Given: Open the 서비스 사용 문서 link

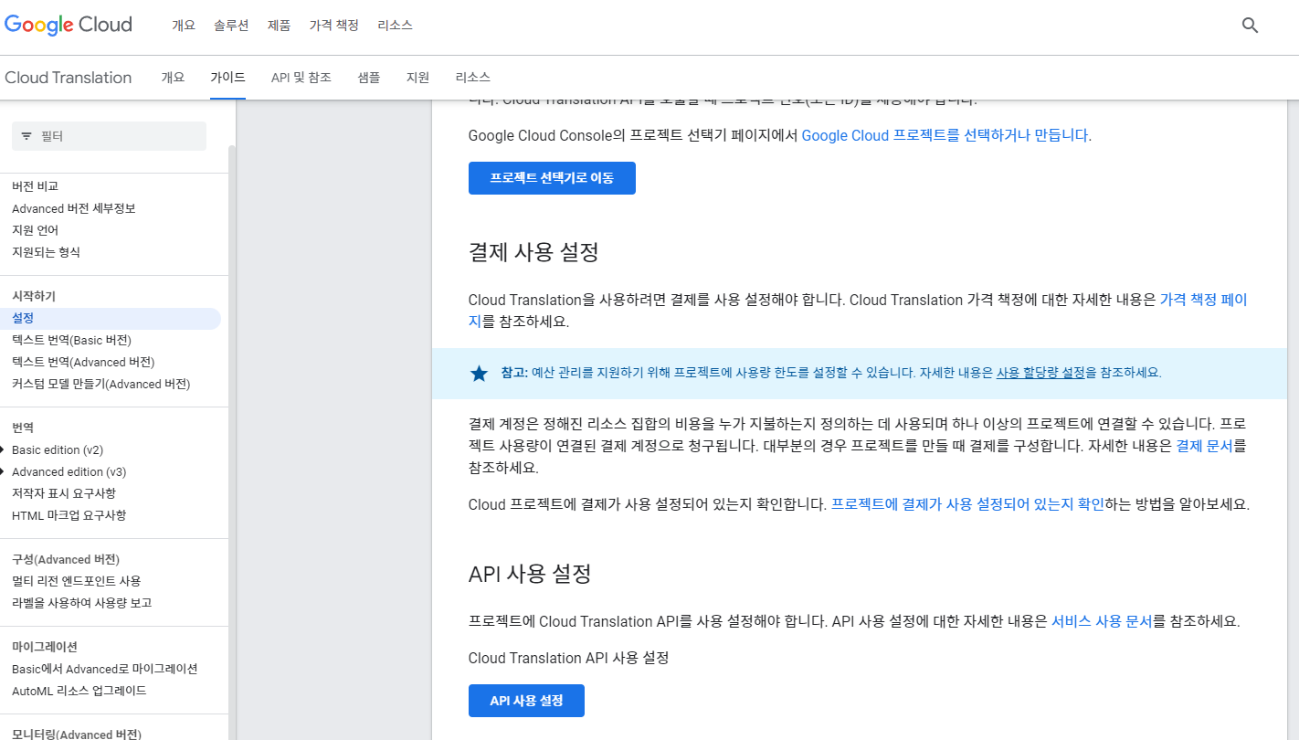Looking at the screenshot, I should coord(1102,621).
